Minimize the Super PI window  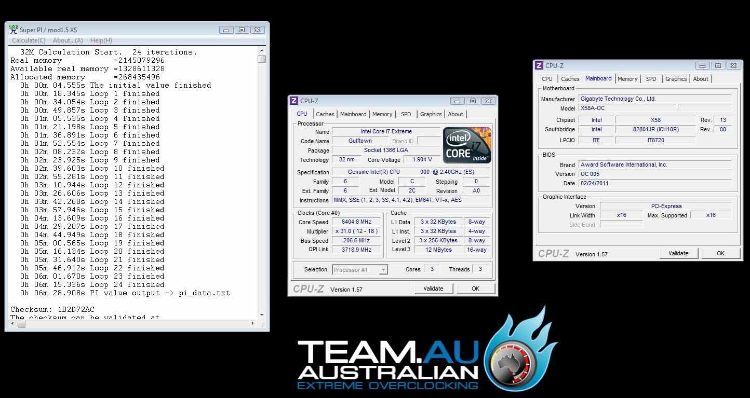pos(226,30)
